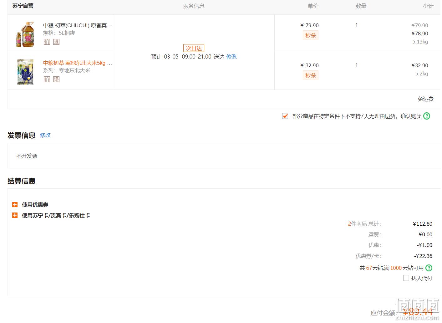This screenshot has width=442, height=323.
Task: Click the ¥78.90 discounted subtotal
Action: pyautogui.click(x=420, y=33)
